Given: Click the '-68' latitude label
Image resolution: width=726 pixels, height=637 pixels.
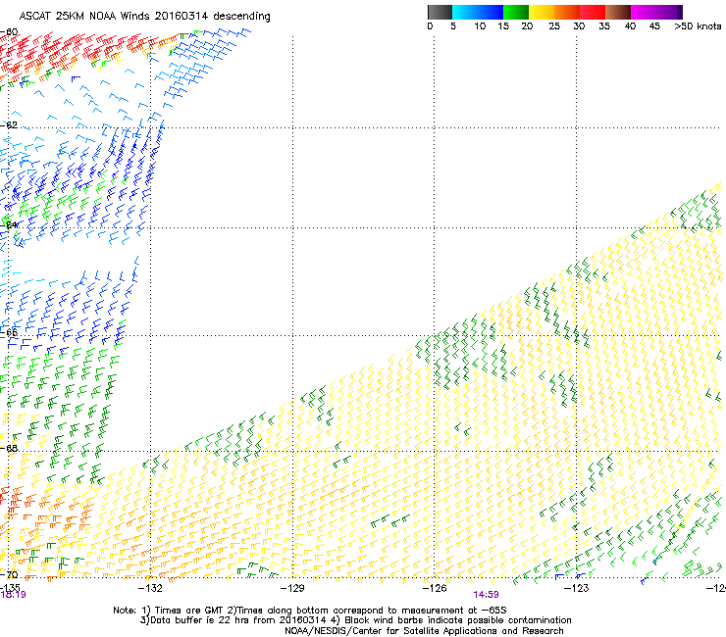Looking at the screenshot, I should point(9,448).
